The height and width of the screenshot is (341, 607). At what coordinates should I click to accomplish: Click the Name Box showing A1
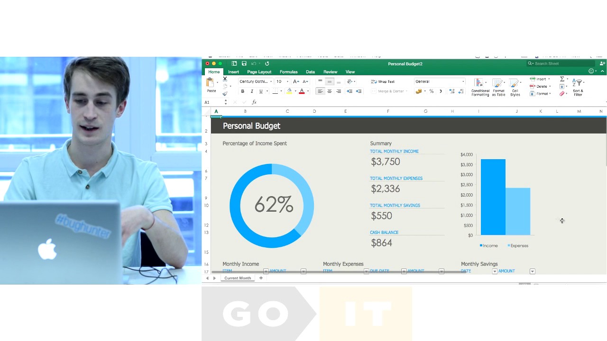click(213, 102)
